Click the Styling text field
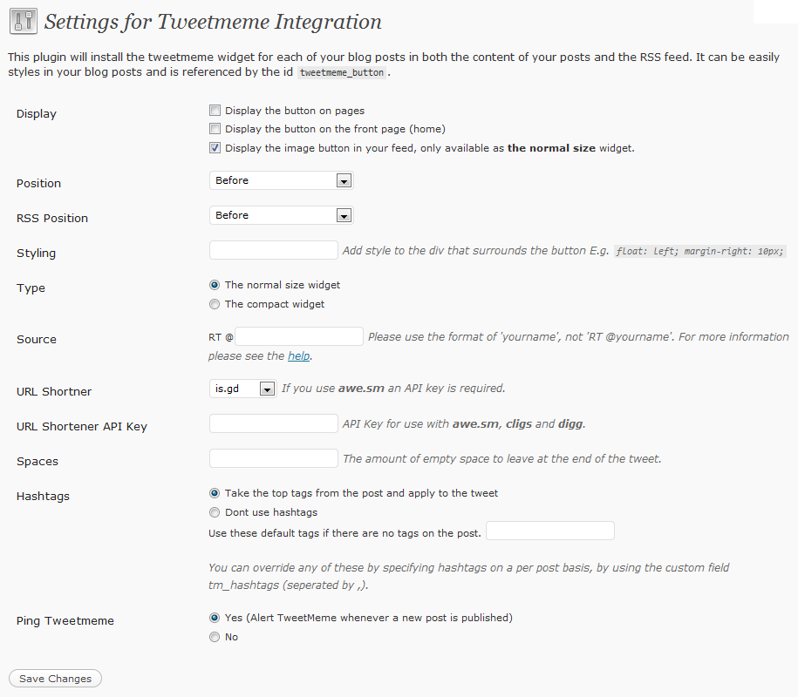The image size is (798, 697). (x=273, y=250)
